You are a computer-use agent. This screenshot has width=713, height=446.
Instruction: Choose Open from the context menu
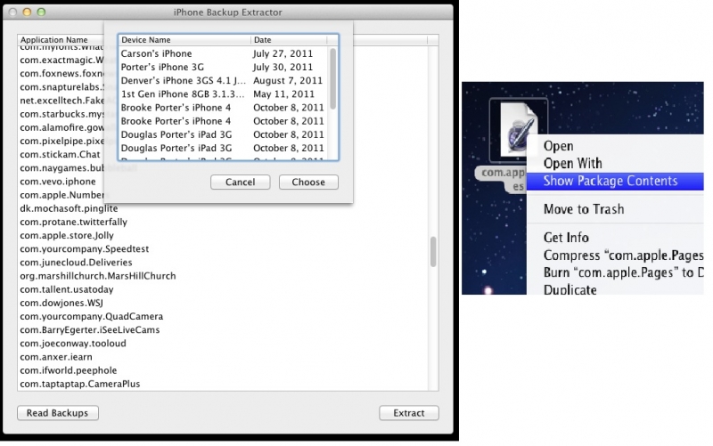pyautogui.click(x=558, y=146)
